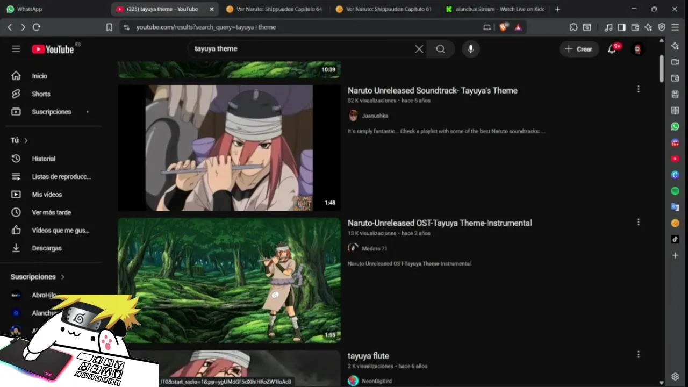Open a new browser tab

pyautogui.click(x=557, y=9)
